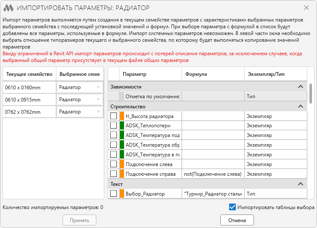Click the "Турнир_Радиатор стальн formula cell

[x=213, y=194]
